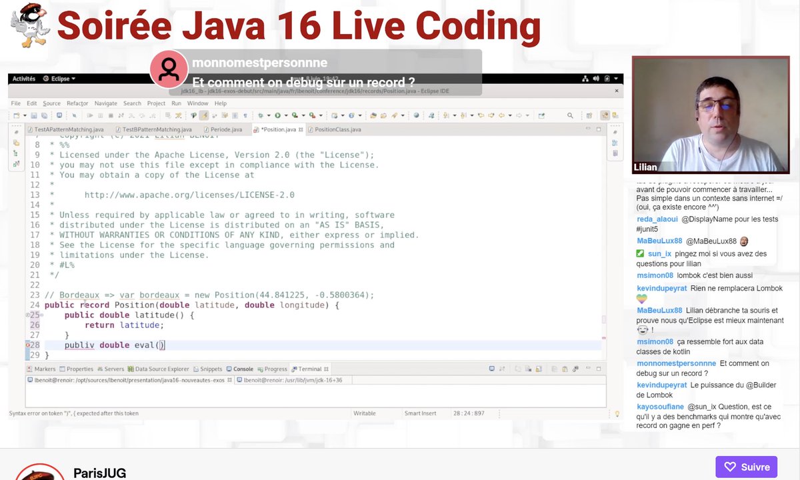Click the Search magnifier icon in toolbar
This screenshot has height=480, width=800.
pyautogui.click(x=570, y=115)
